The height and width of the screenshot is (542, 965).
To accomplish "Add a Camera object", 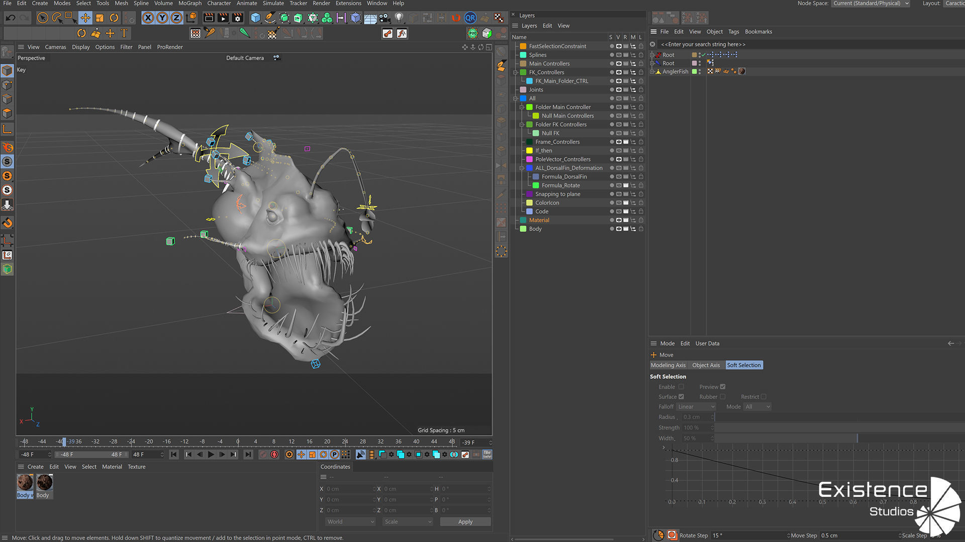I will tap(384, 19).
